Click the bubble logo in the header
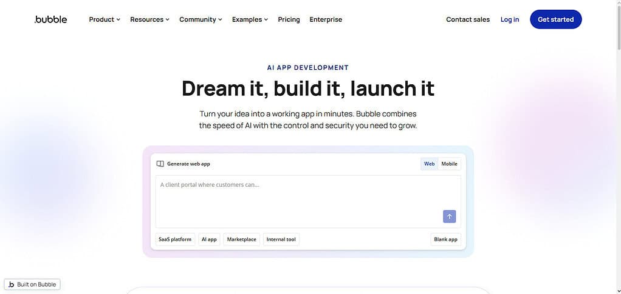621x294 pixels. point(50,19)
